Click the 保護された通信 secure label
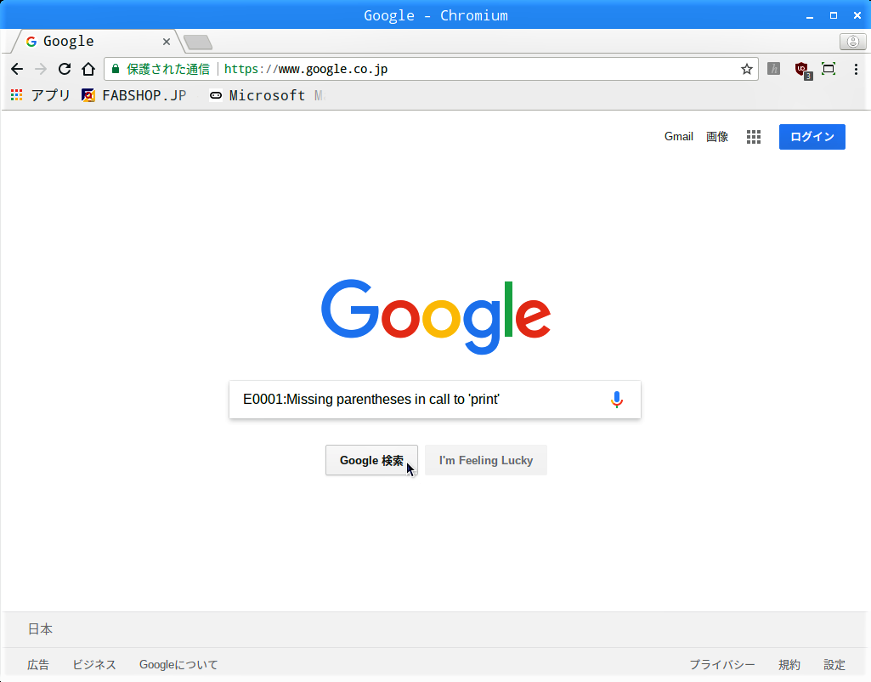Screen dimensions: 871x682 (x=168, y=69)
